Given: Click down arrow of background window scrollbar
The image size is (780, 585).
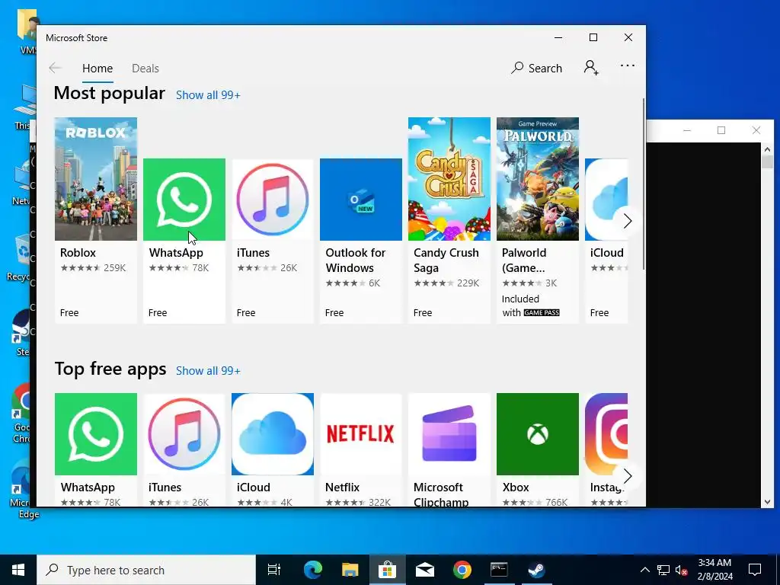Looking at the screenshot, I should click(767, 502).
